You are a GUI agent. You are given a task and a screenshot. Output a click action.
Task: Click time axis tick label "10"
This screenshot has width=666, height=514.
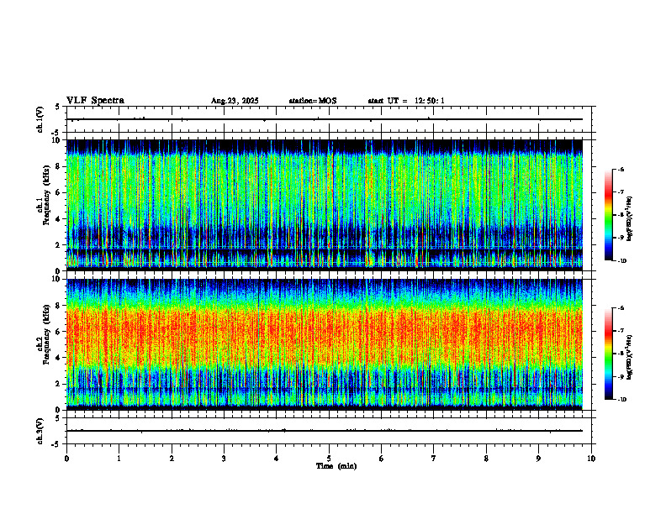coord(591,459)
